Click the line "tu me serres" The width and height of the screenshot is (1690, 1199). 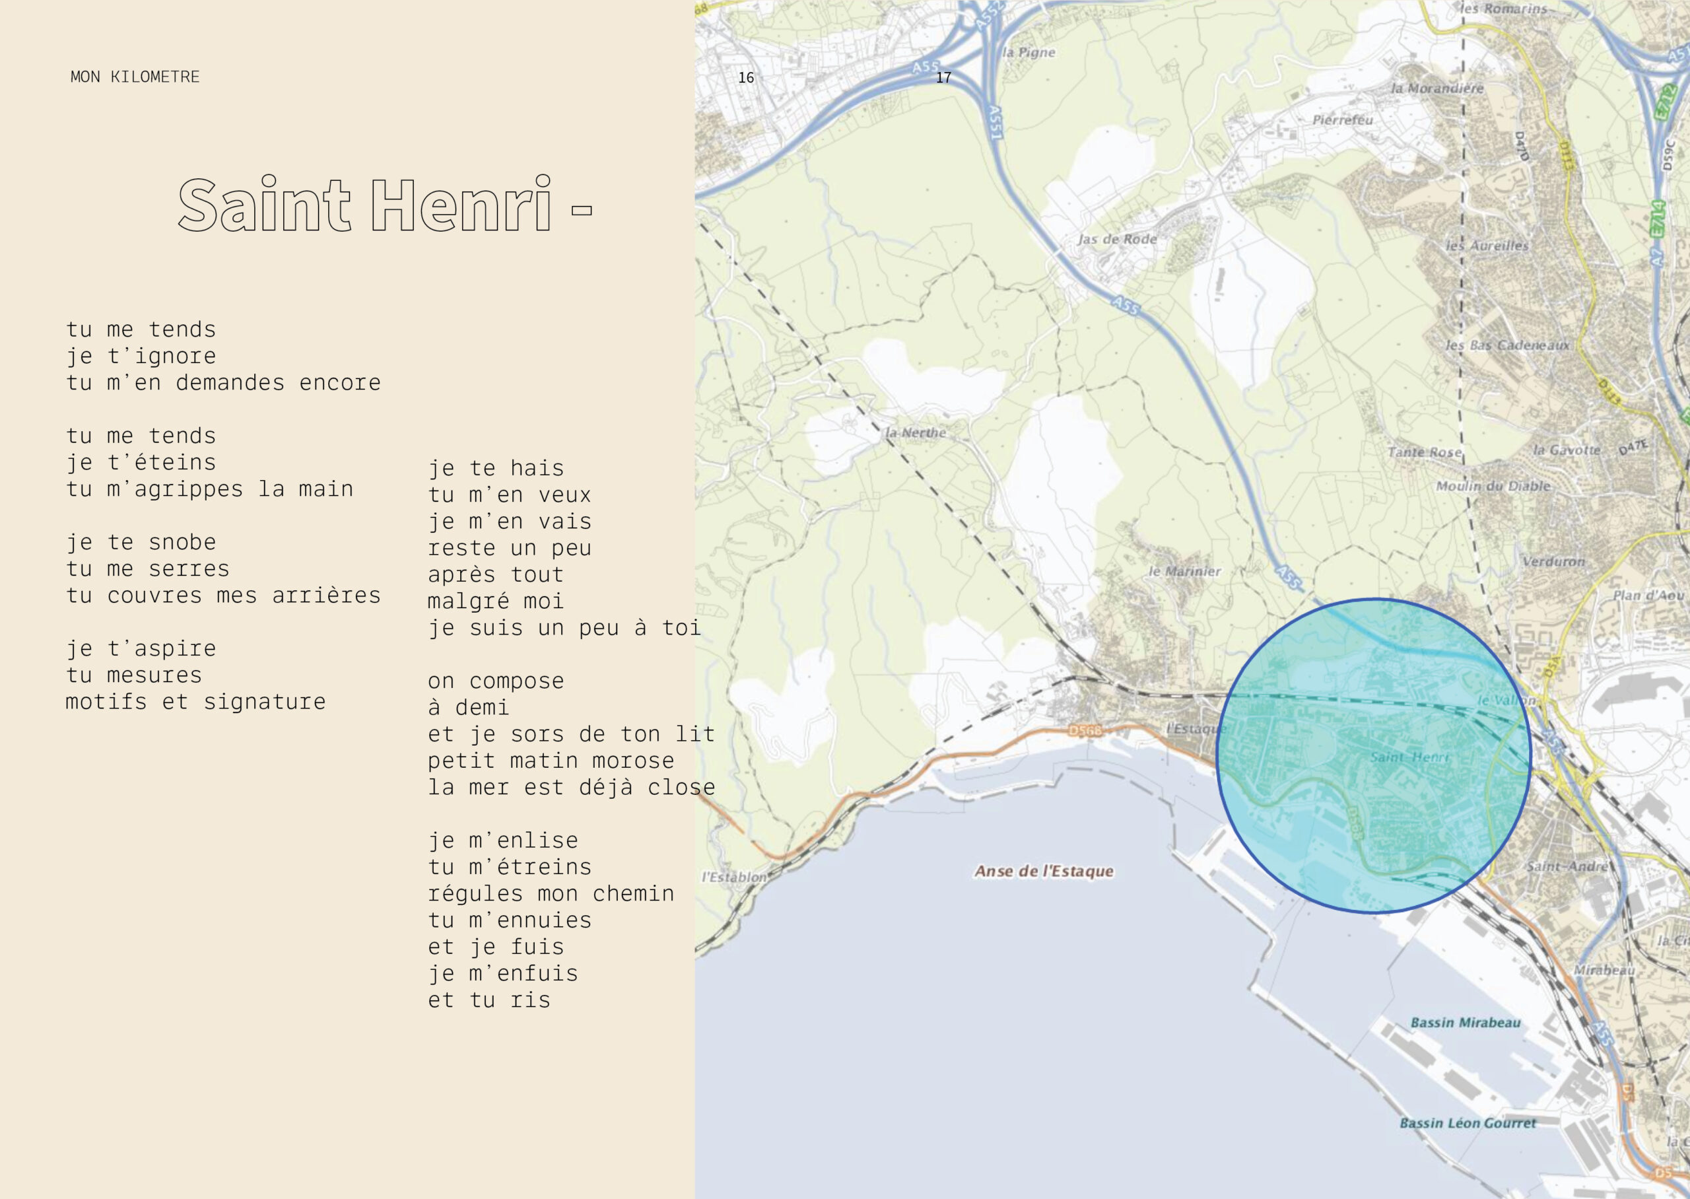click(x=148, y=568)
